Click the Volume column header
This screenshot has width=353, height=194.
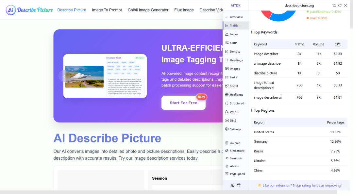point(319,44)
